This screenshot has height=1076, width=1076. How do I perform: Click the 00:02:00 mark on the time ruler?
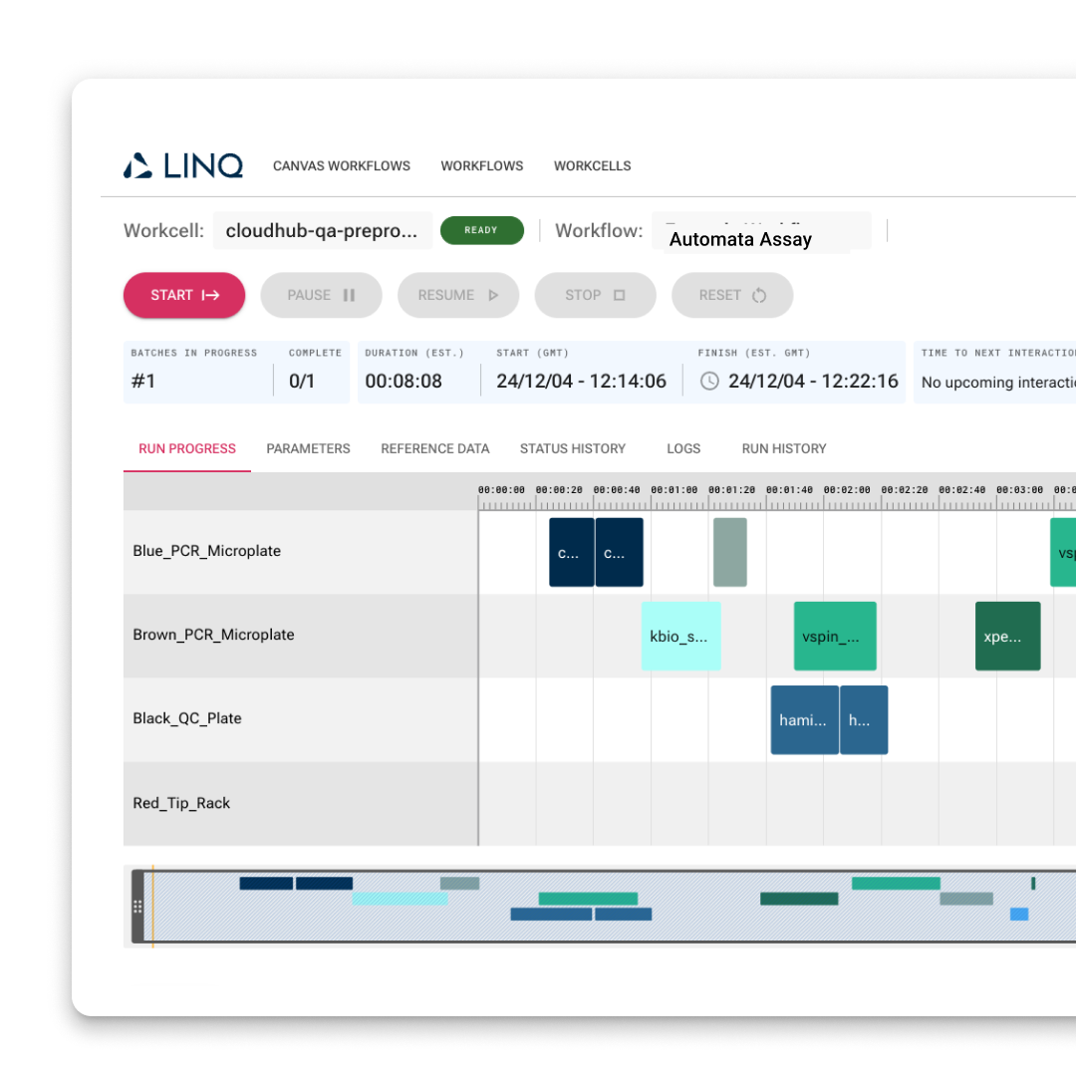847,490
